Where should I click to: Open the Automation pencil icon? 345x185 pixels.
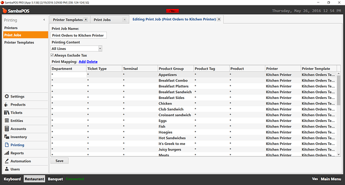pos(7,161)
